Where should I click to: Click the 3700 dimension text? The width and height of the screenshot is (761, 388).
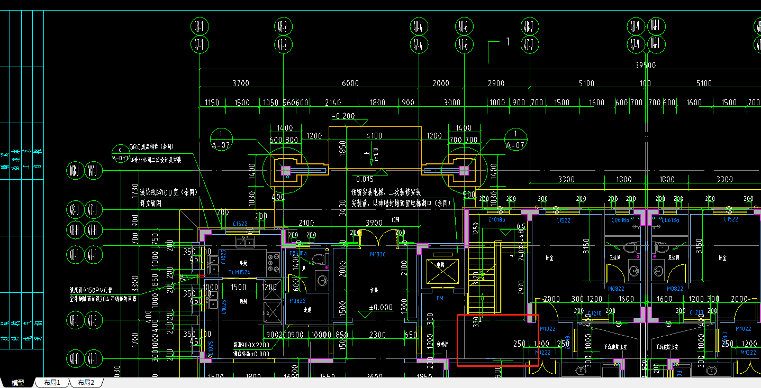point(241,83)
